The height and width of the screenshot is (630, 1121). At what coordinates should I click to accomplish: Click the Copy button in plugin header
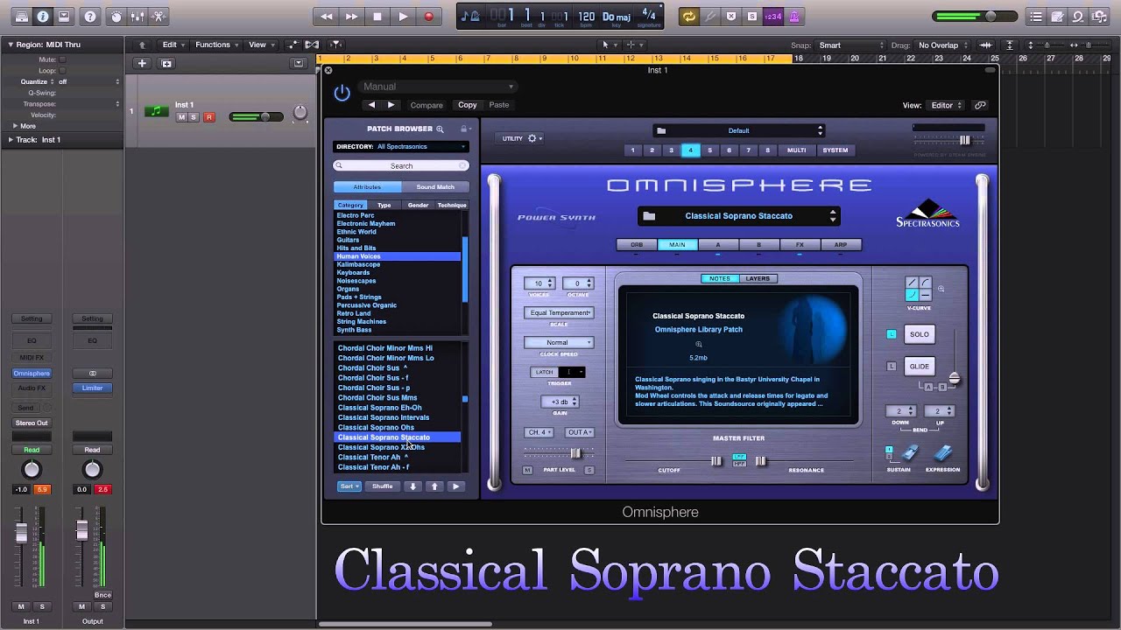[468, 105]
